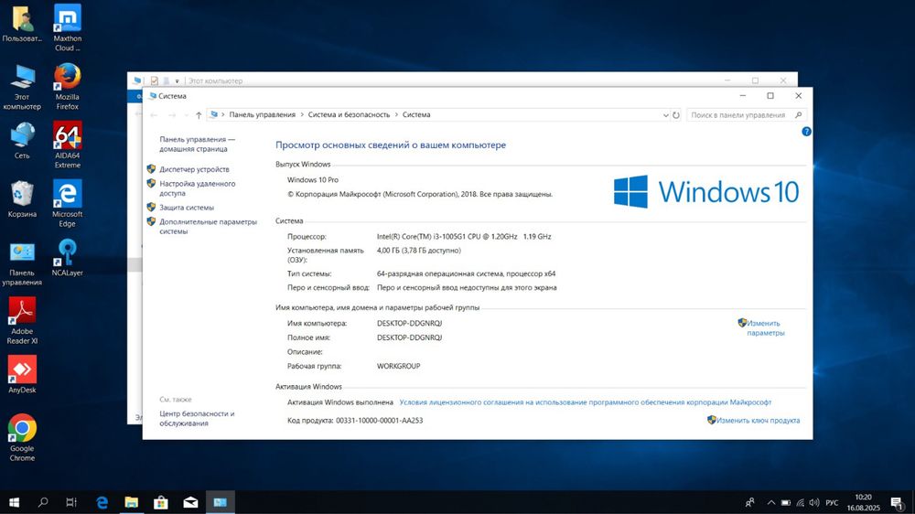915x514 pixels.
Task: Click the Система taskbar button
Action: tap(220, 502)
